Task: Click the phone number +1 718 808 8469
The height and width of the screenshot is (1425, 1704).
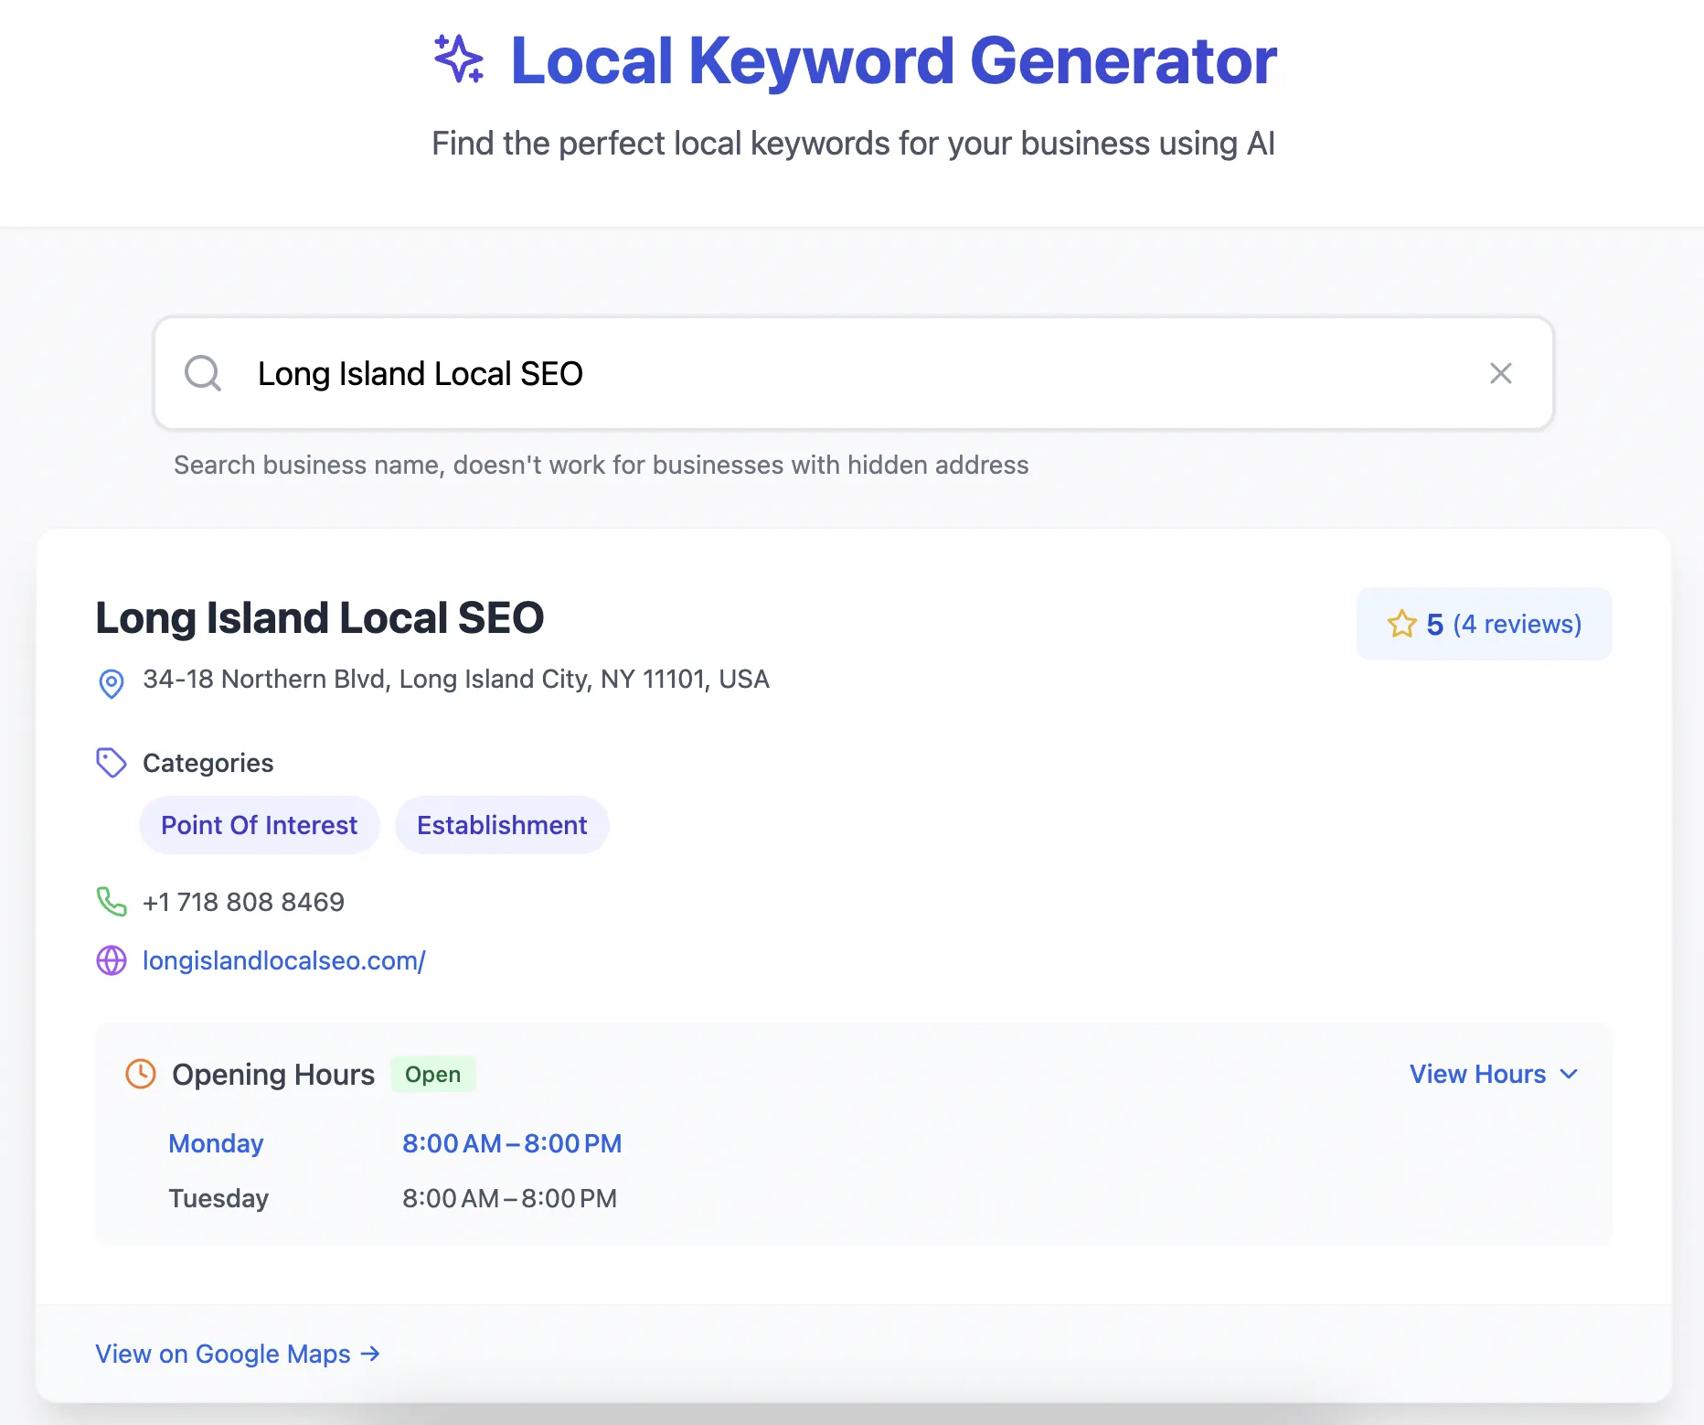Action: [243, 902]
